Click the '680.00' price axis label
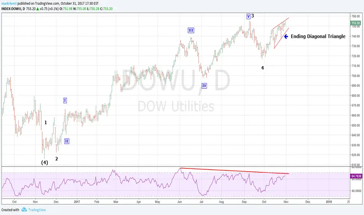Screen dimensions: 364x215 (355, 95)
